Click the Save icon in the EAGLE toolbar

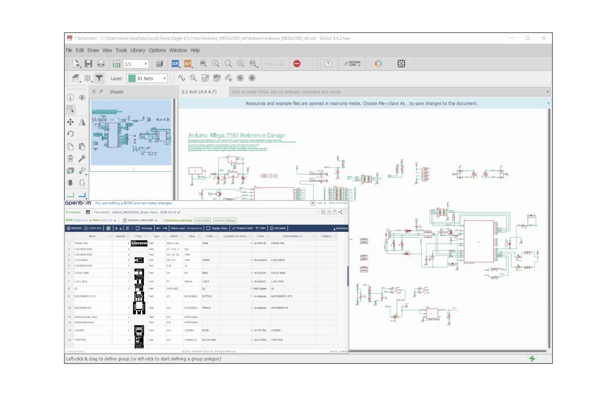click(88, 63)
